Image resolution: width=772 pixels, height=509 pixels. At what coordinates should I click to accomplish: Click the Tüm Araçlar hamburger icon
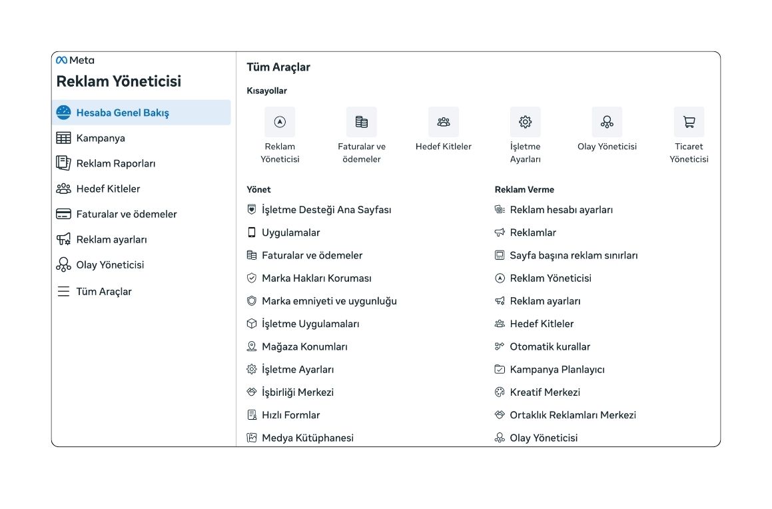(x=63, y=291)
